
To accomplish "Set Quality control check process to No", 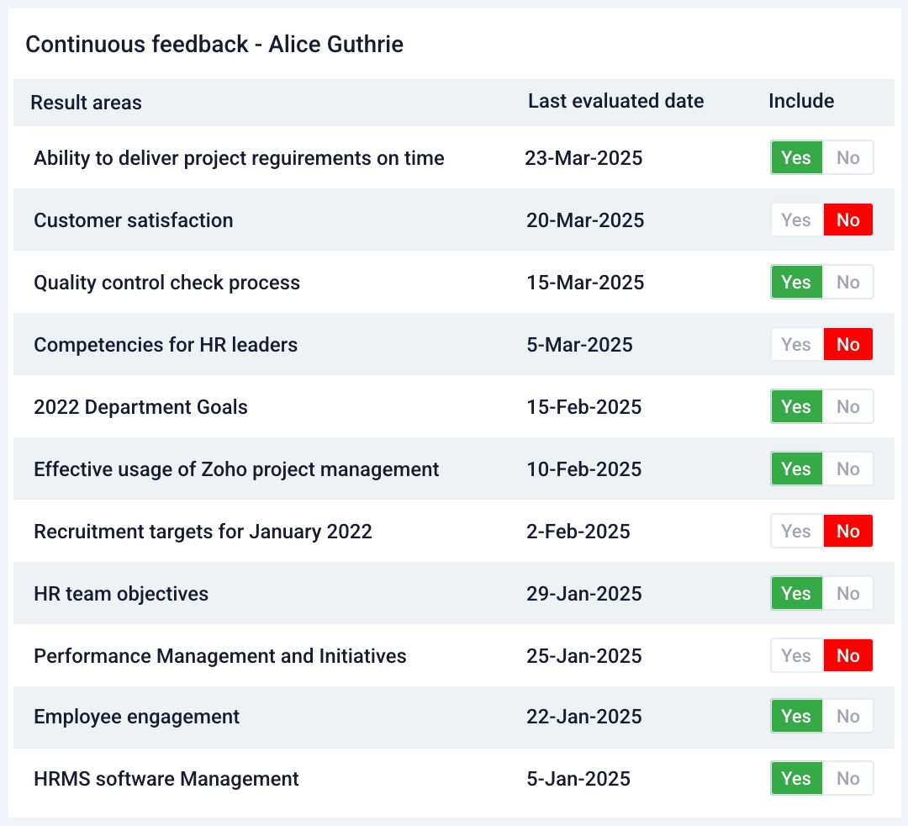I will click(847, 283).
